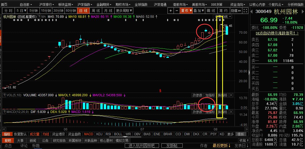This screenshot has width=305, height=149.
Task: Sort posts by 最后更新
Action: 222,146
